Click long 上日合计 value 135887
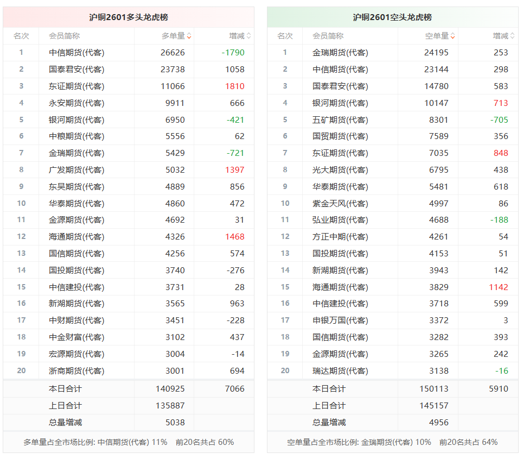Image resolution: width=523 pixels, height=459 pixels. pyautogui.click(x=170, y=406)
